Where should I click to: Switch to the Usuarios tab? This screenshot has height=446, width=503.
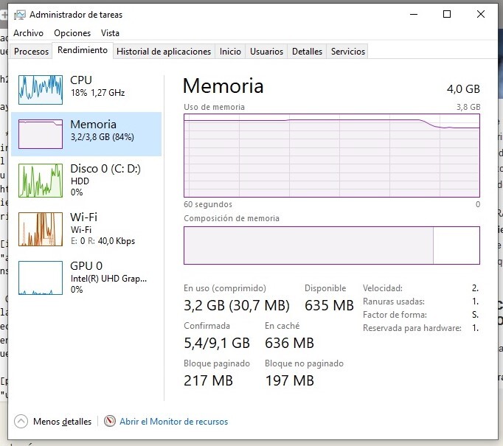(x=266, y=52)
